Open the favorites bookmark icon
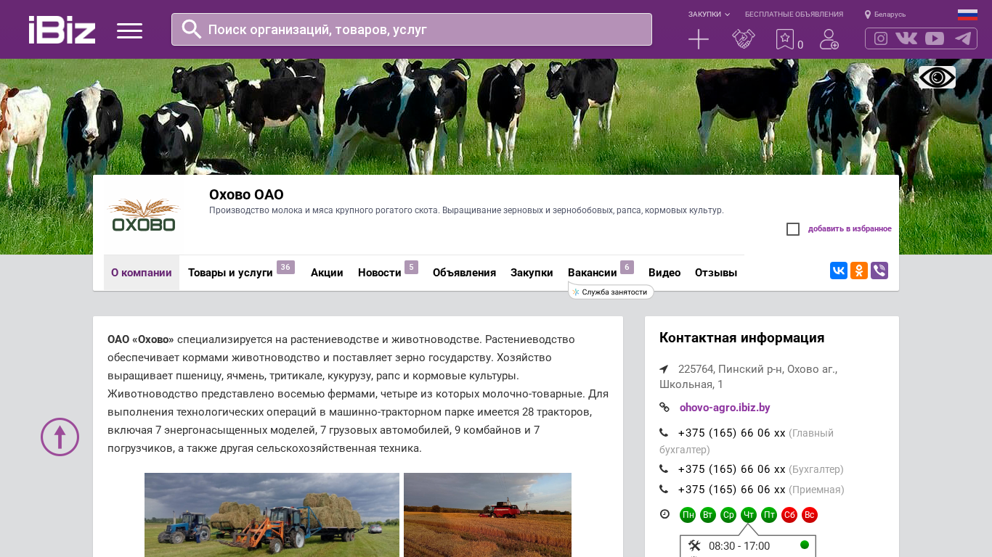992x557 pixels. 785,39
